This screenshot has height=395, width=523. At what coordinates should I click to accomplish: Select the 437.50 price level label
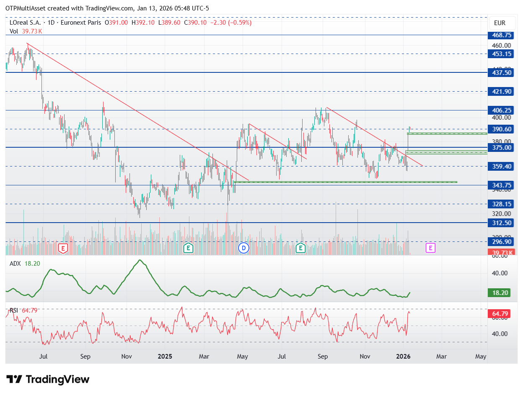coord(502,72)
